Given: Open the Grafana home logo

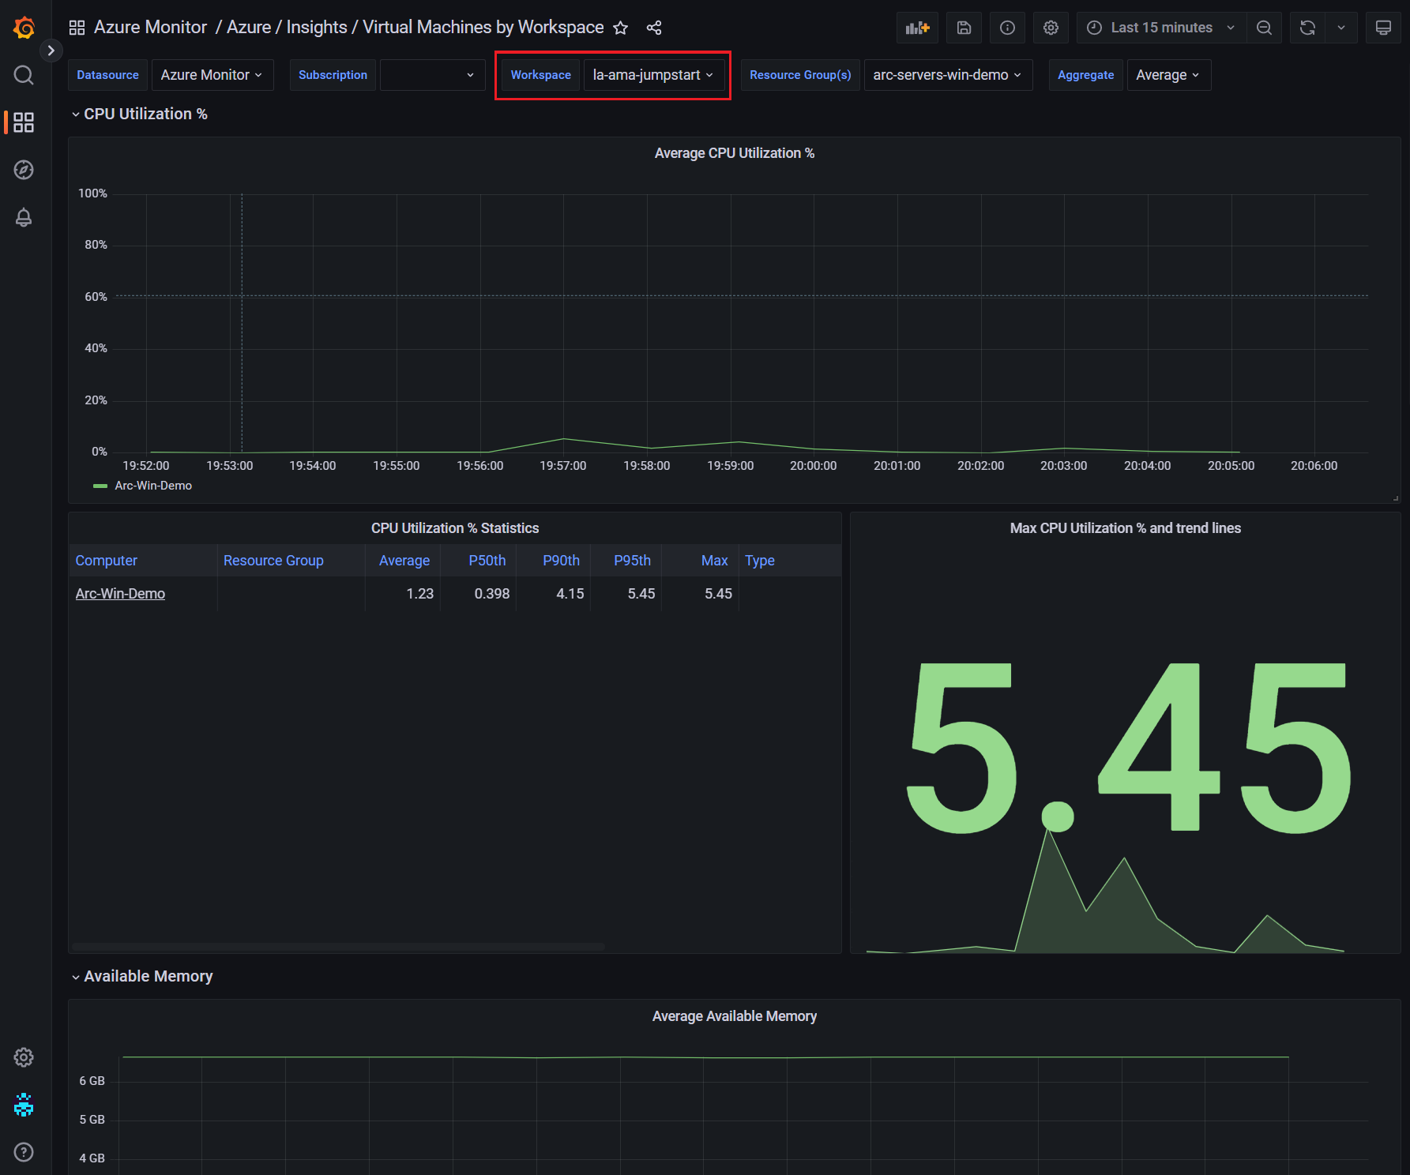Looking at the screenshot, I should coord(24,28).
